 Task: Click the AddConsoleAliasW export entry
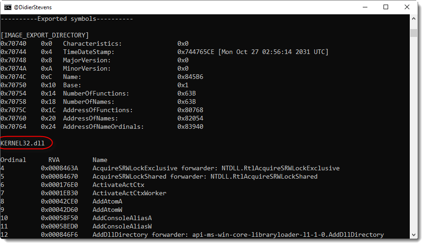coord(122,226)
